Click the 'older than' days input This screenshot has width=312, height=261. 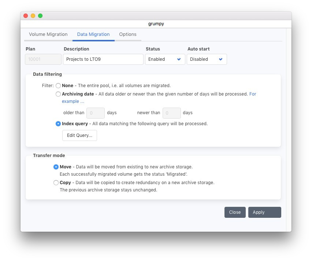tap(96, 113)
